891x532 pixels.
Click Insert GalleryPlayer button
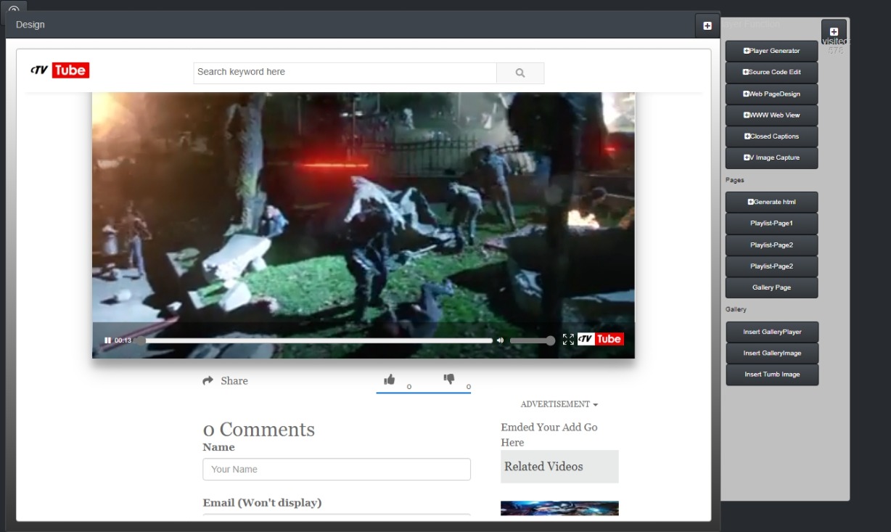coord(772,332)
